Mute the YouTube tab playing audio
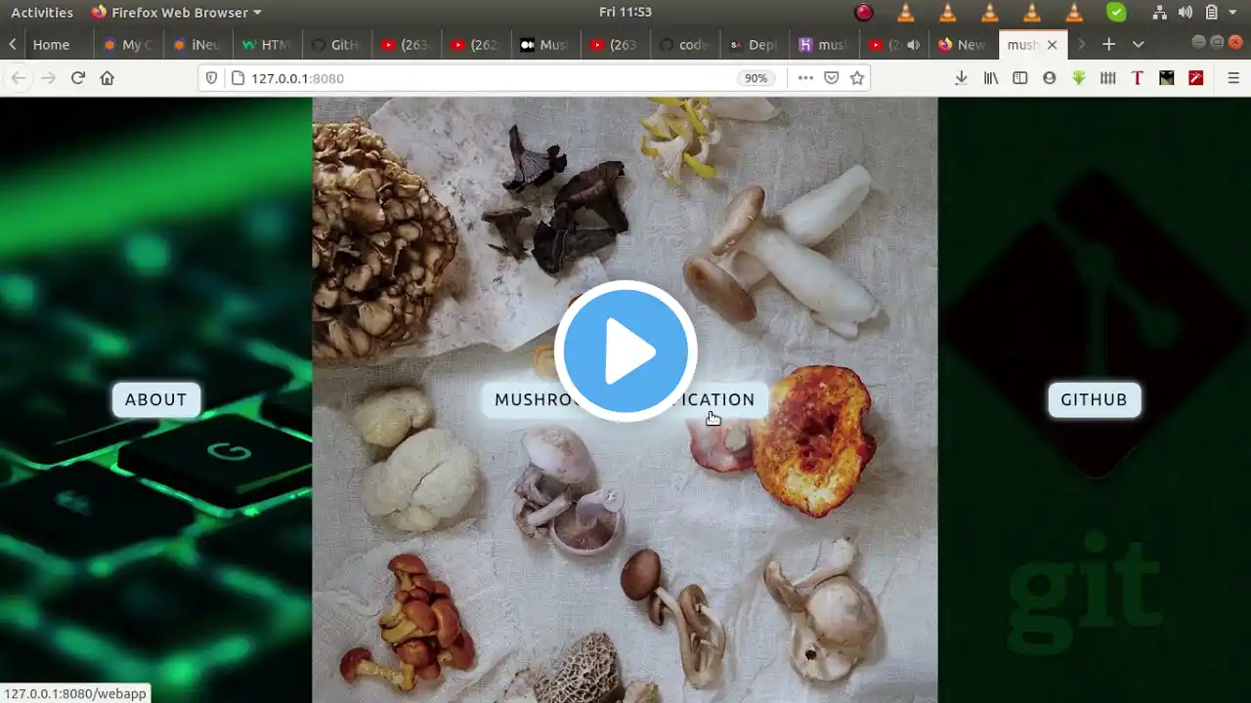The height and width of the screenshot is (703, 1251). click(913, 45)
